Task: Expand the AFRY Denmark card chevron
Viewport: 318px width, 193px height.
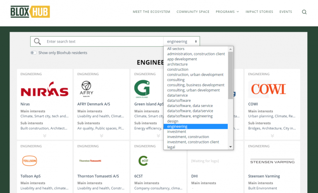Action: click(x=101, y=136)
